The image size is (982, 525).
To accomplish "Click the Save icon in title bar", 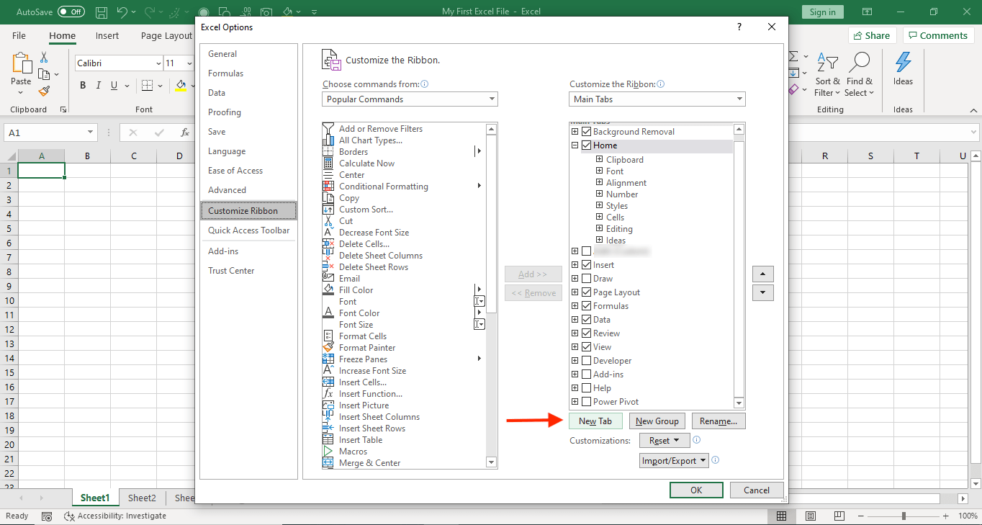I will point(102,12).
